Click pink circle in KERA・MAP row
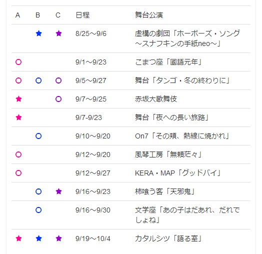 (x=18, y=173)
